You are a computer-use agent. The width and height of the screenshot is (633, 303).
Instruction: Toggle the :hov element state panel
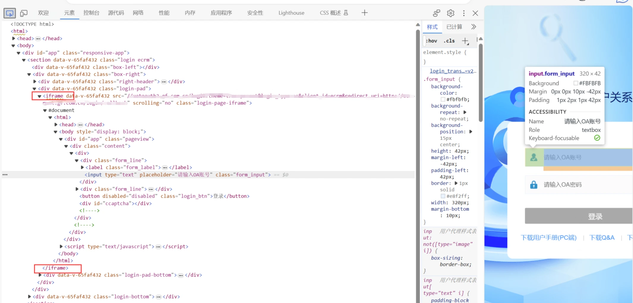[x=431, y=41]
